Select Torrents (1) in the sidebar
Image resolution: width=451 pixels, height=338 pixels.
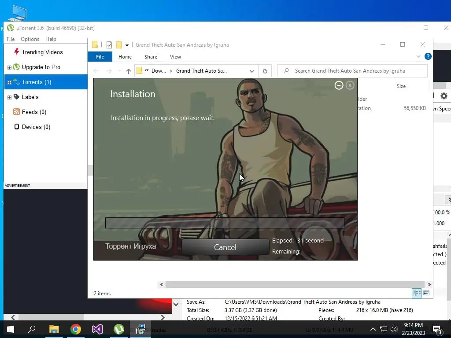tap(37, 82)
